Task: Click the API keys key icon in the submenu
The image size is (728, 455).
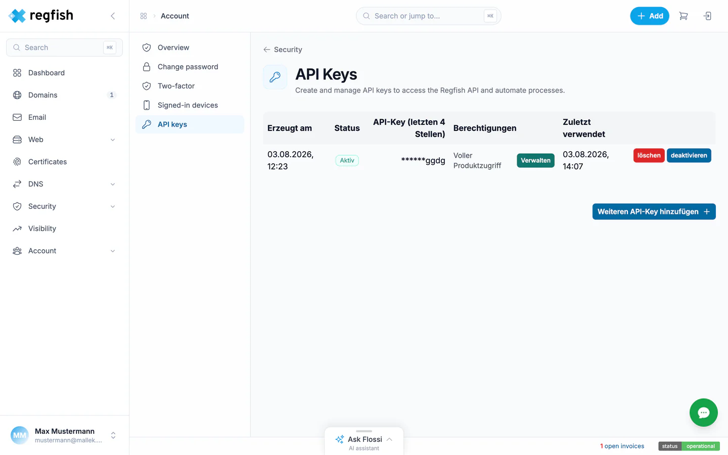Action: tap(147, 124)
